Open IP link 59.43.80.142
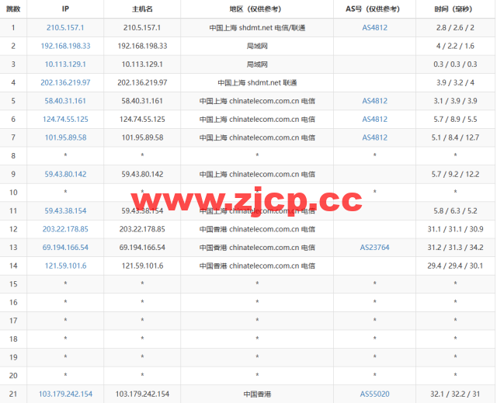The width and height of the screenshot is (497, 403). (x=65, y=174)
